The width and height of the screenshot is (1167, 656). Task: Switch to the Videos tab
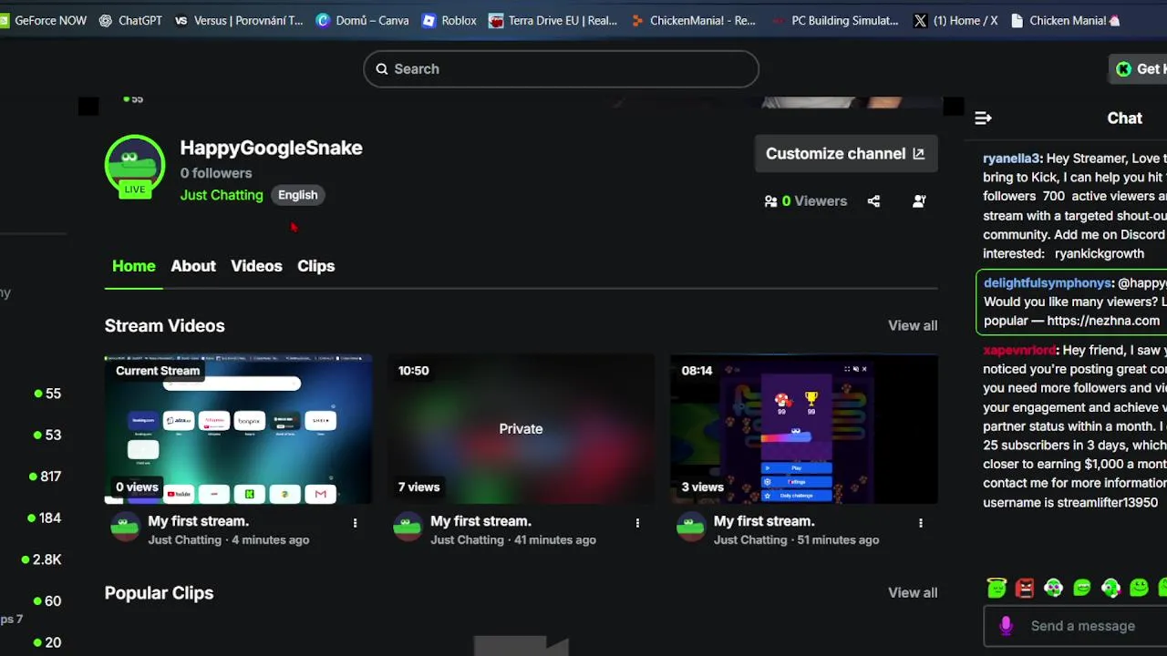point(256,266)
